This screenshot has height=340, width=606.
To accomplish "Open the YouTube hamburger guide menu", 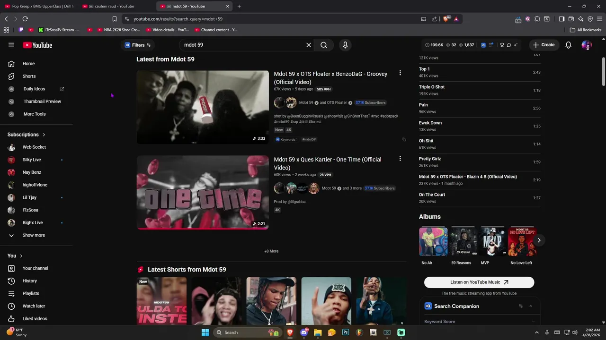I will coord(11,45).
